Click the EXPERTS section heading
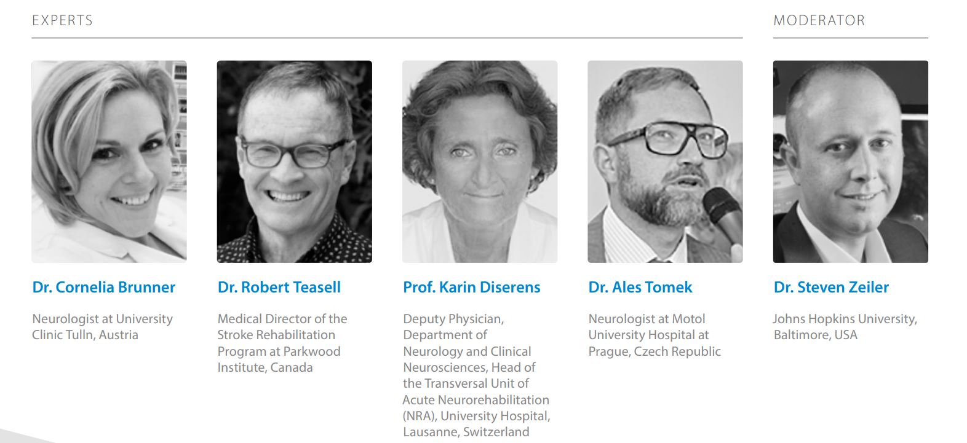Viewport: 967px width, 443px height. 62,20
